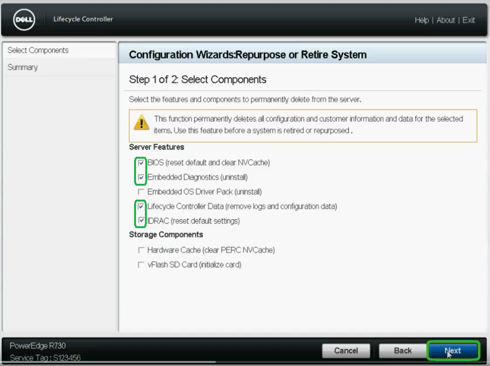Toggle off iDRAC reset default settings
490x366 pixels.
coord(141,221)
